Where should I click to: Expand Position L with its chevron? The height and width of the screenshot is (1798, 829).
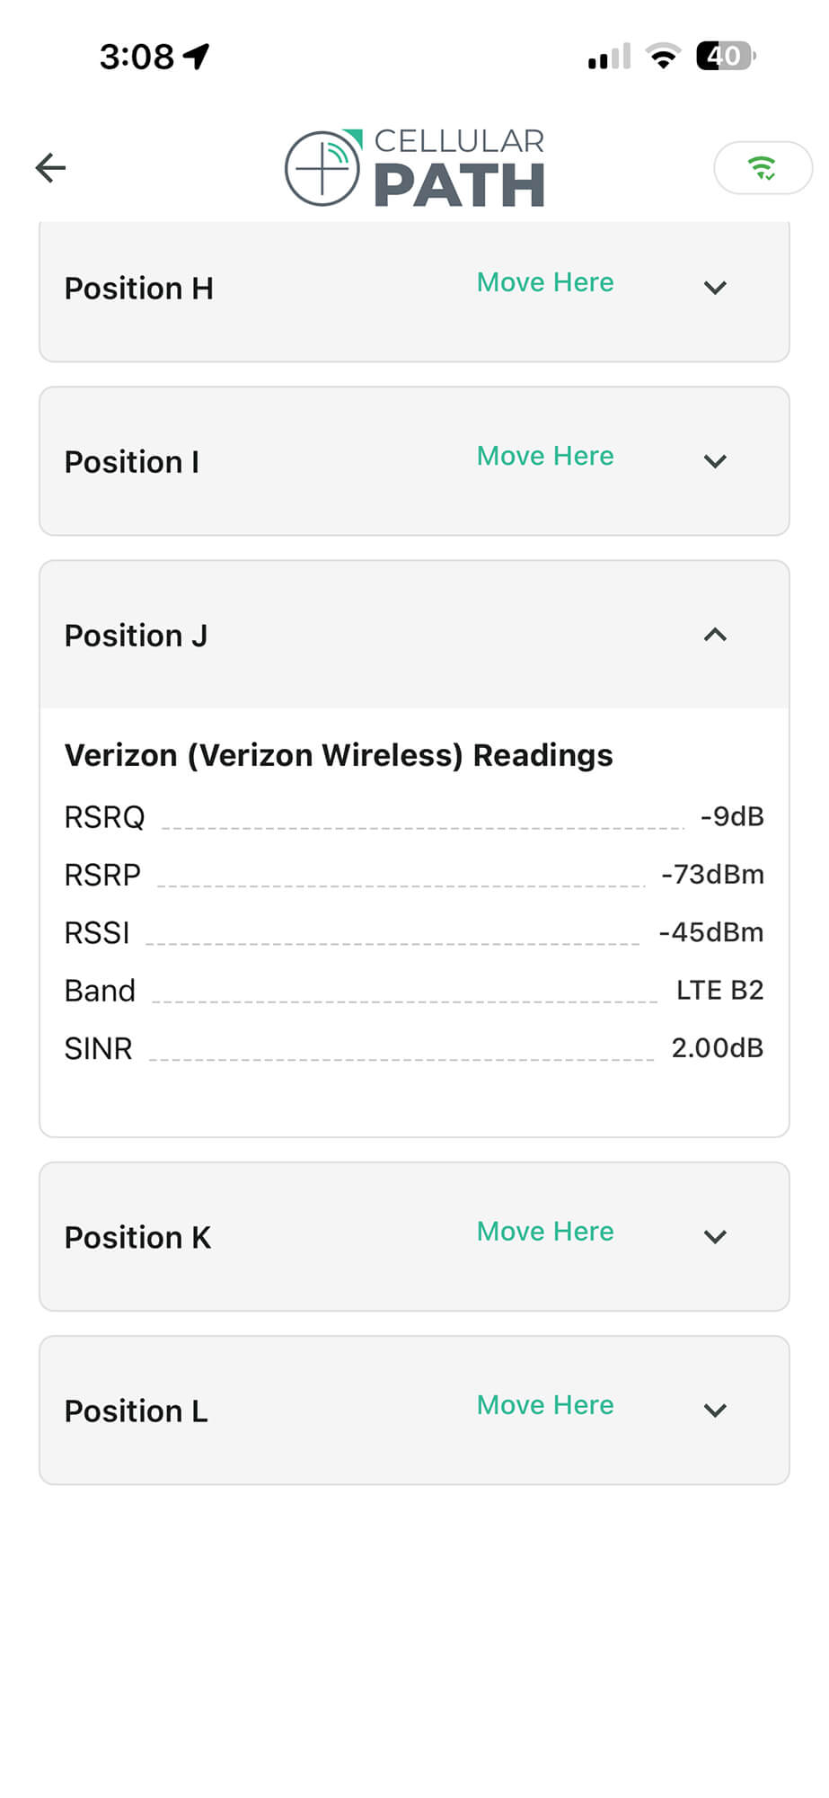point(715,1410)
